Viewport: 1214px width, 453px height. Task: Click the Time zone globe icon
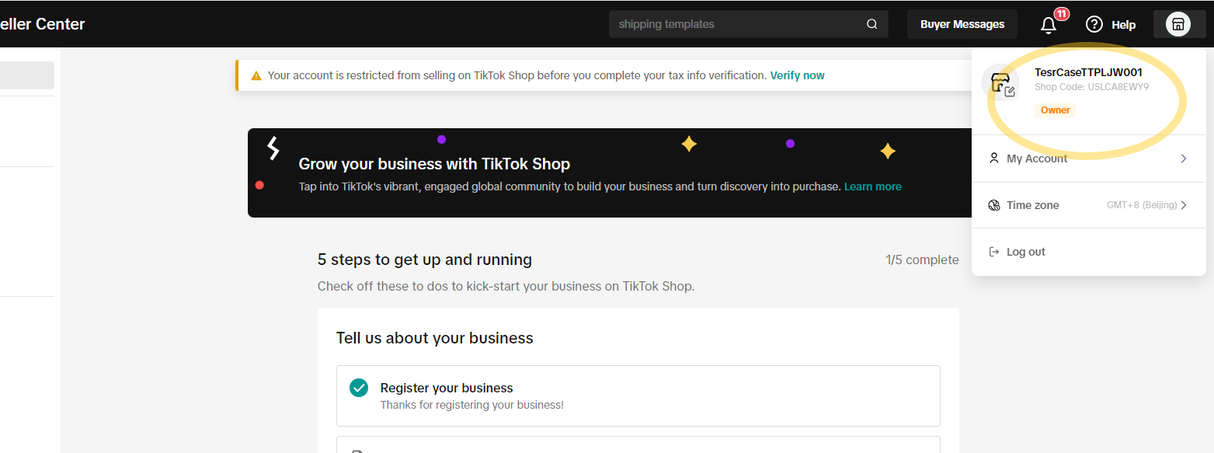[993, 205]
